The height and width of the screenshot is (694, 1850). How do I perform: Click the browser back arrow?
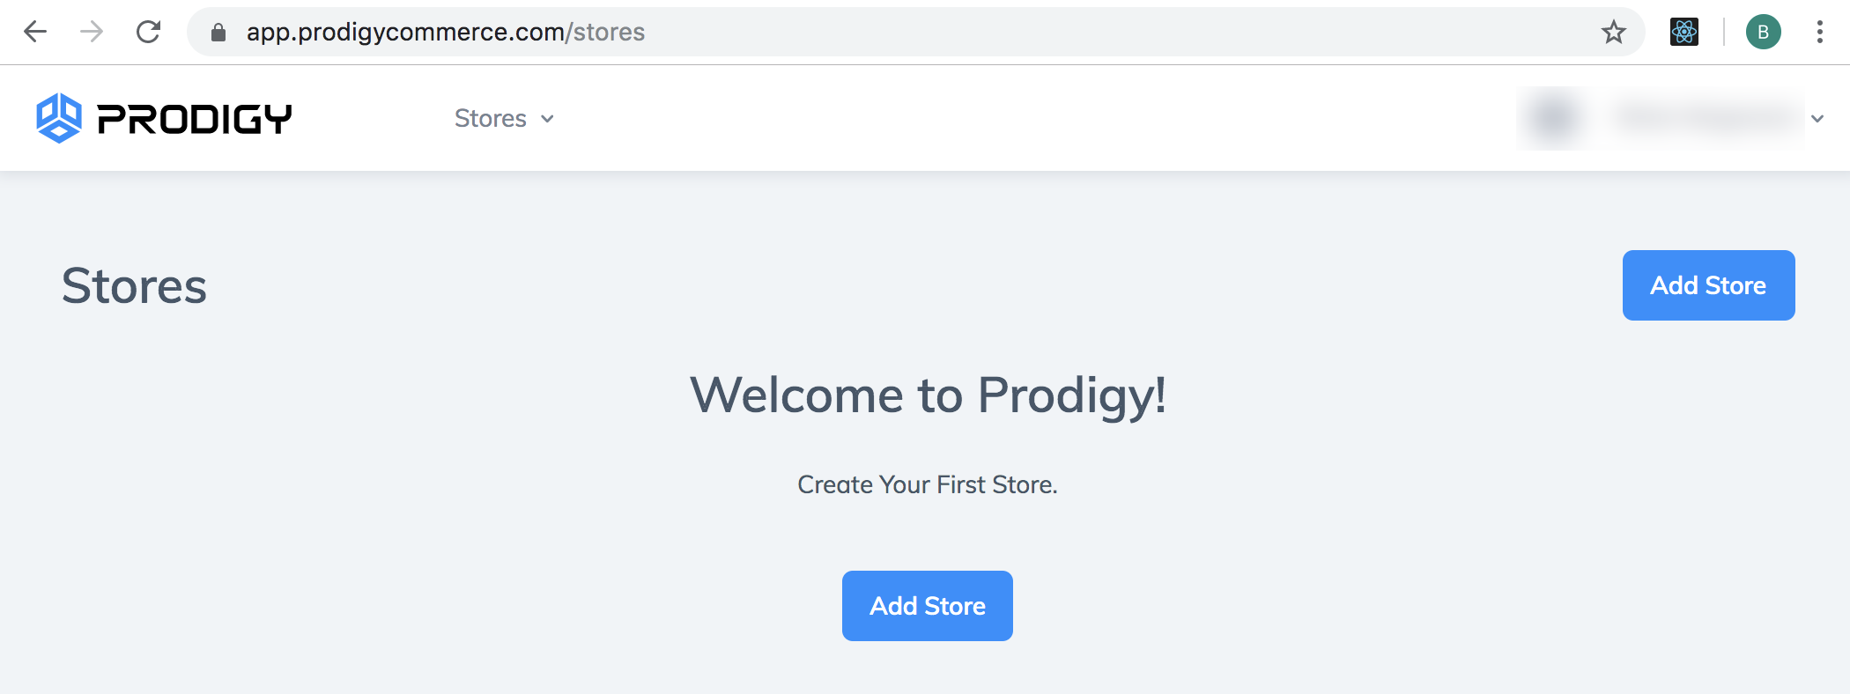pyautogui.click(x=35, y=32)
